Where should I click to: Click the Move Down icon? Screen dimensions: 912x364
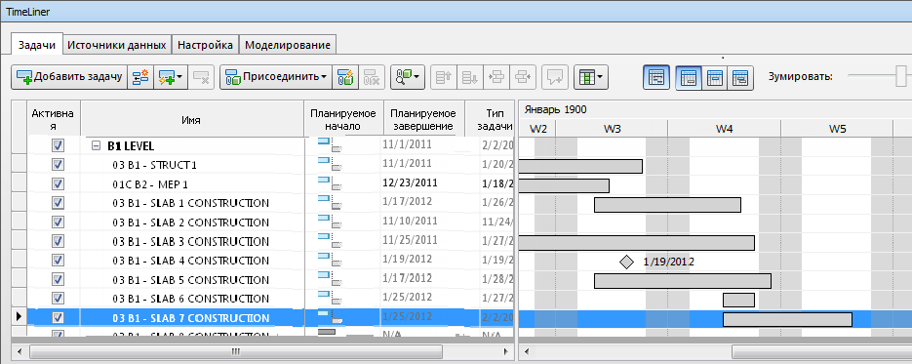(x=469, y=77)
